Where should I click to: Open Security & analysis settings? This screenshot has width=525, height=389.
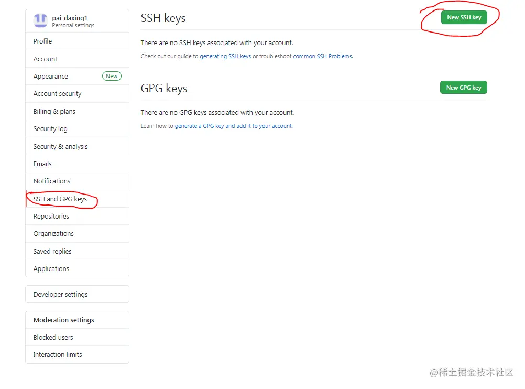point(78,146)
